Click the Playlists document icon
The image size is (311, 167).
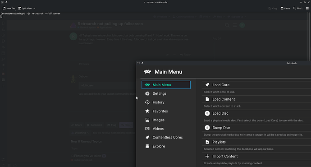pyautogui.click(x=207, y=142)
